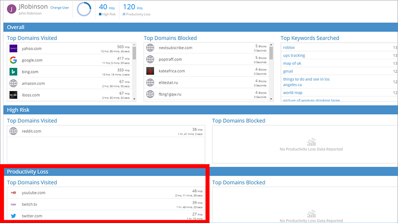Image resolution: width=398 pixels, height=223 pixels.
Task: Select the poptraff.com blocked domain
Action: (206, 59)
